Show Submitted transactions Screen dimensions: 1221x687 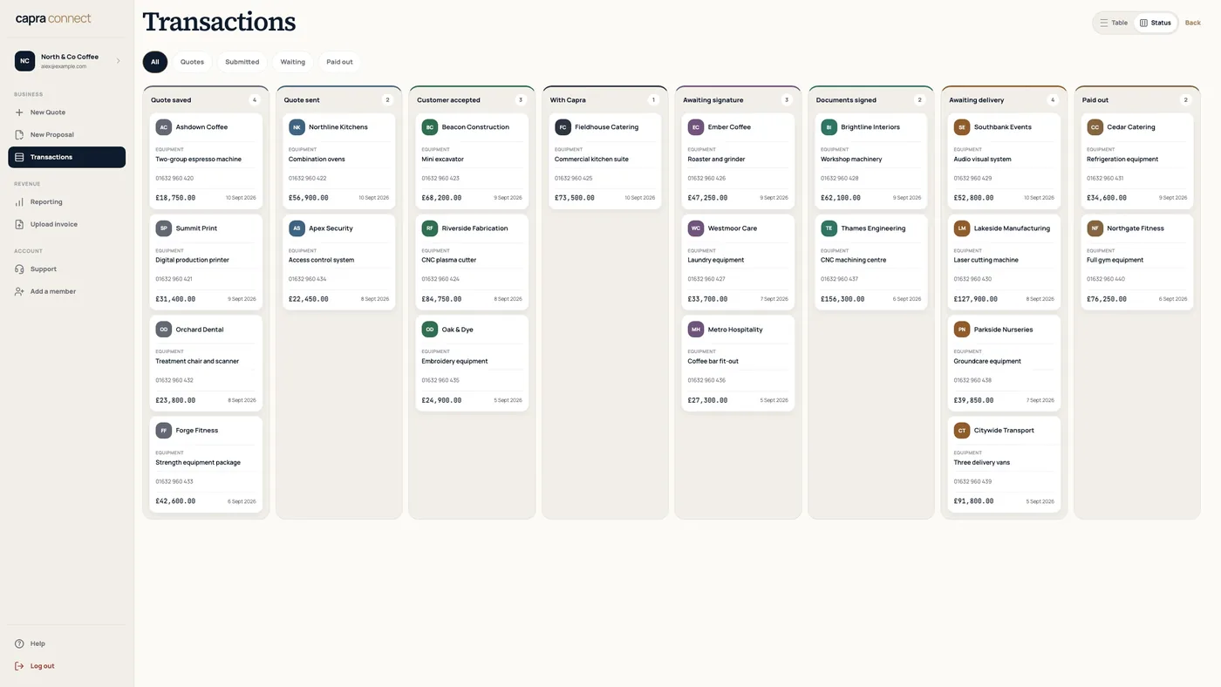click(x=242, y=62)
